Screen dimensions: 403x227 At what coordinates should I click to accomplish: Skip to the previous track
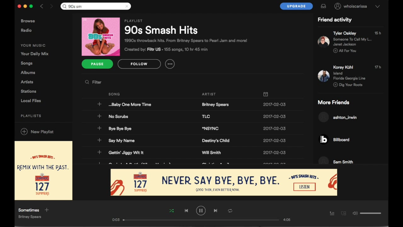[x=186, y=211]
